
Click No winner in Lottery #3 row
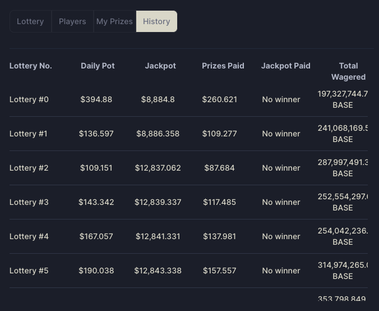tap(281, 202)
